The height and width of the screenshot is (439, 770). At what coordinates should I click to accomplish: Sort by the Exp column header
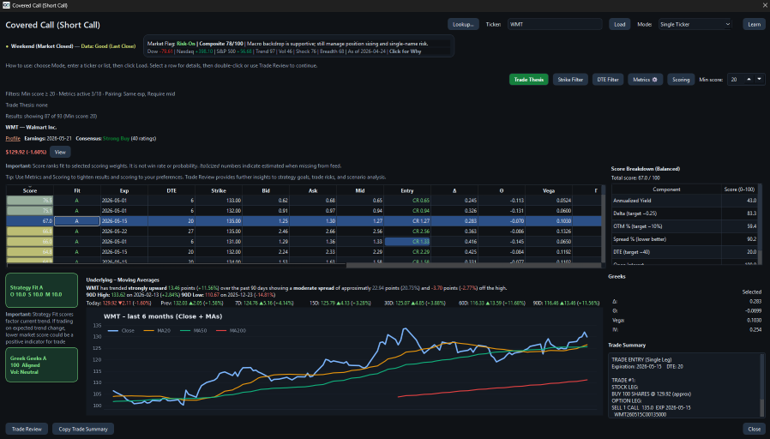tap(124, 190)
